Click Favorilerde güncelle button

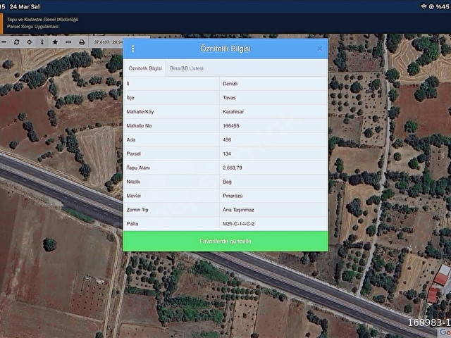(225, 241)
